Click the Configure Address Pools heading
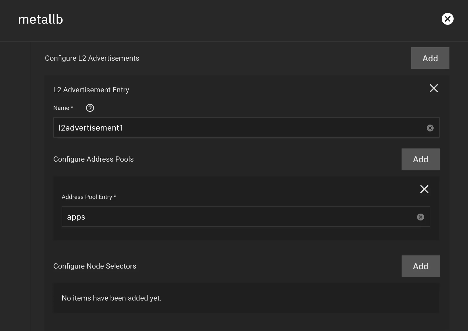The image size is (468, 331). (x=93, y=159)
